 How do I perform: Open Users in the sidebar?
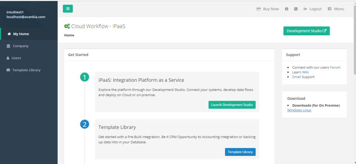click(16, 58)
